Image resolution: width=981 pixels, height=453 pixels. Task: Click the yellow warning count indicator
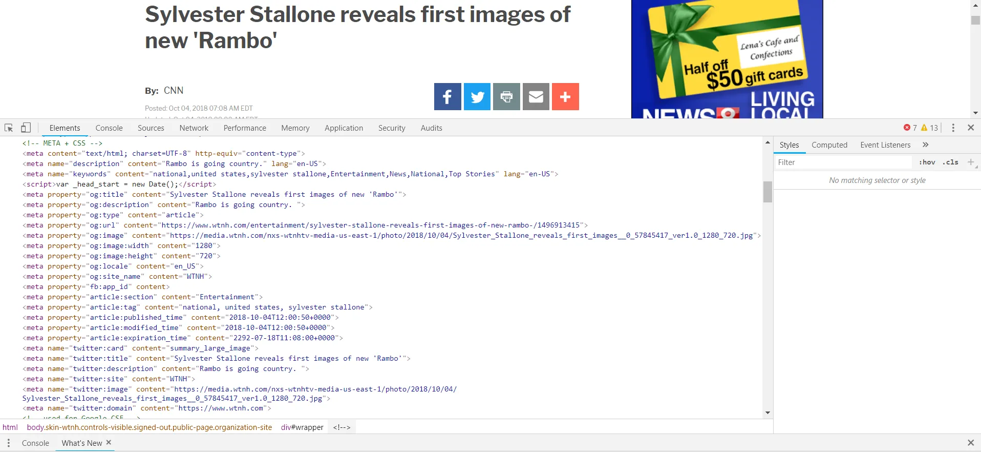[929, 128]
